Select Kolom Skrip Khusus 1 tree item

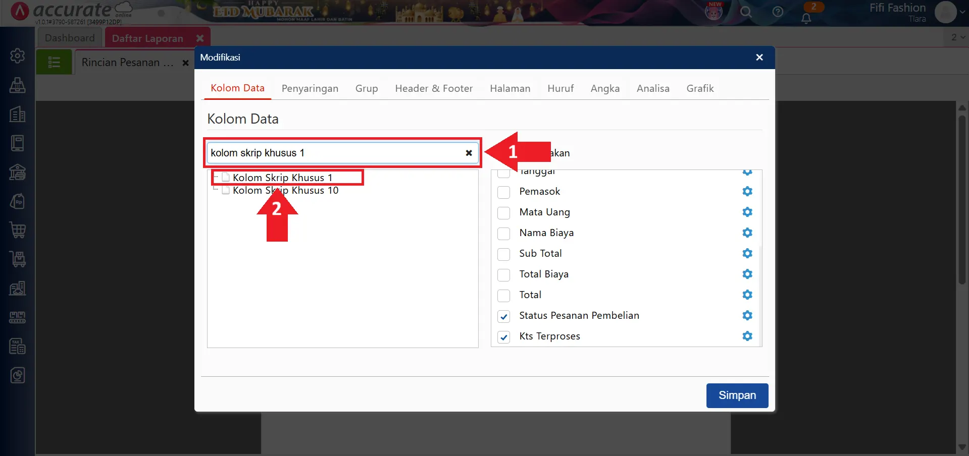pos(282,178)
